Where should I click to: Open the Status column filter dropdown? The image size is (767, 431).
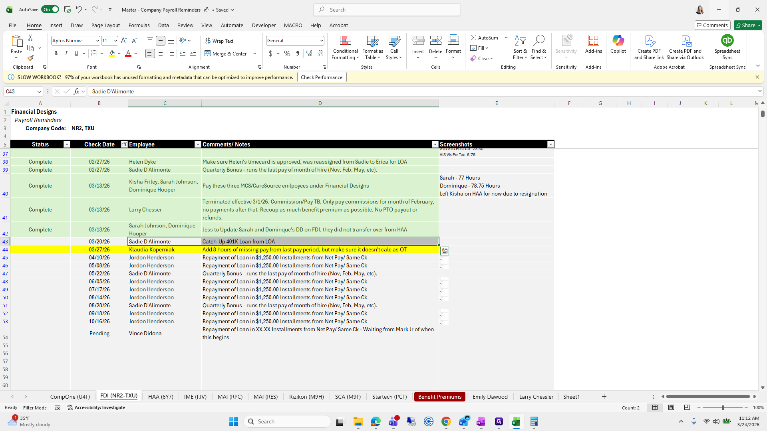pos(67,144)
